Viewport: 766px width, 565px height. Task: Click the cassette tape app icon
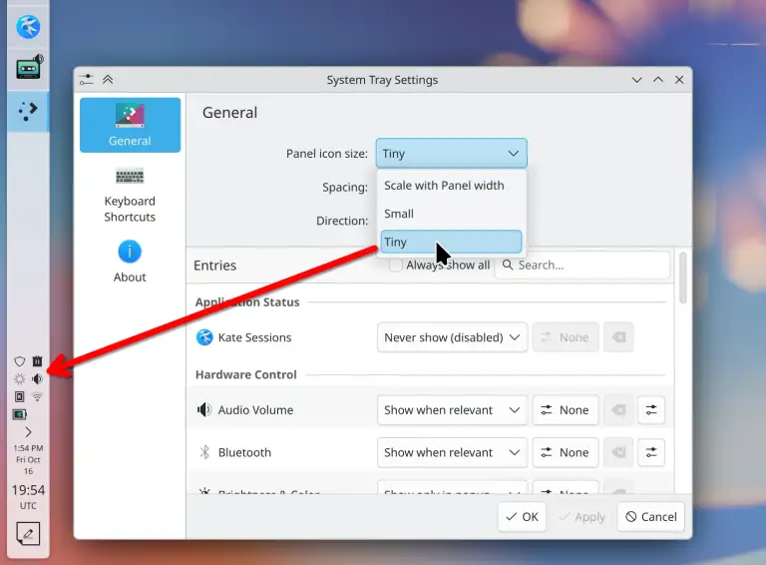[x=28, y=68]
